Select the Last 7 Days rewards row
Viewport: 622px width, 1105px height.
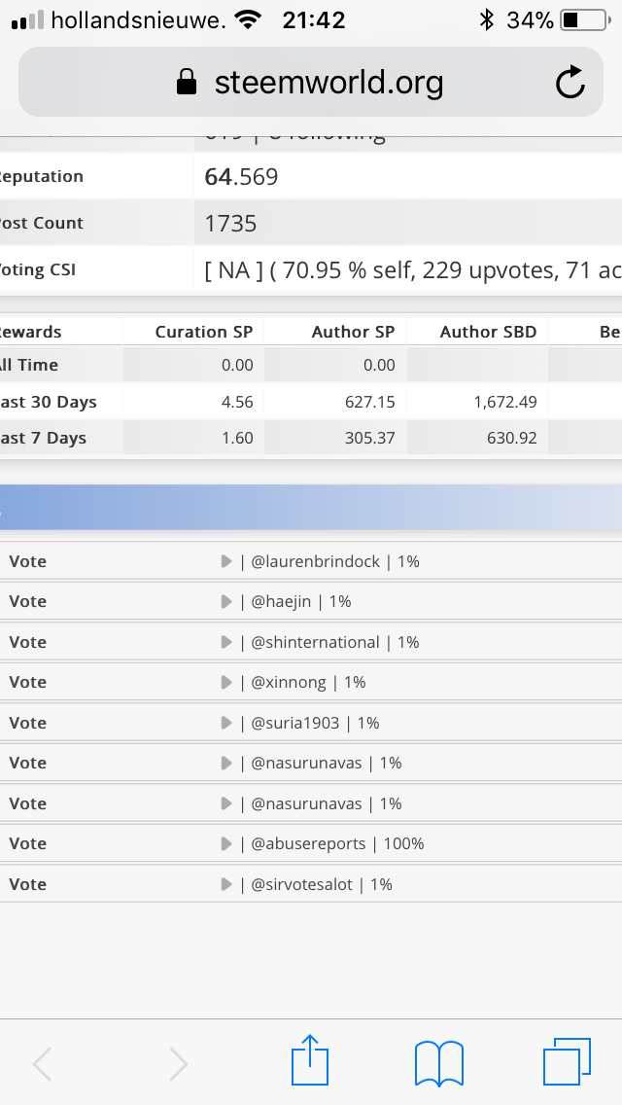(x=311, y=438)
